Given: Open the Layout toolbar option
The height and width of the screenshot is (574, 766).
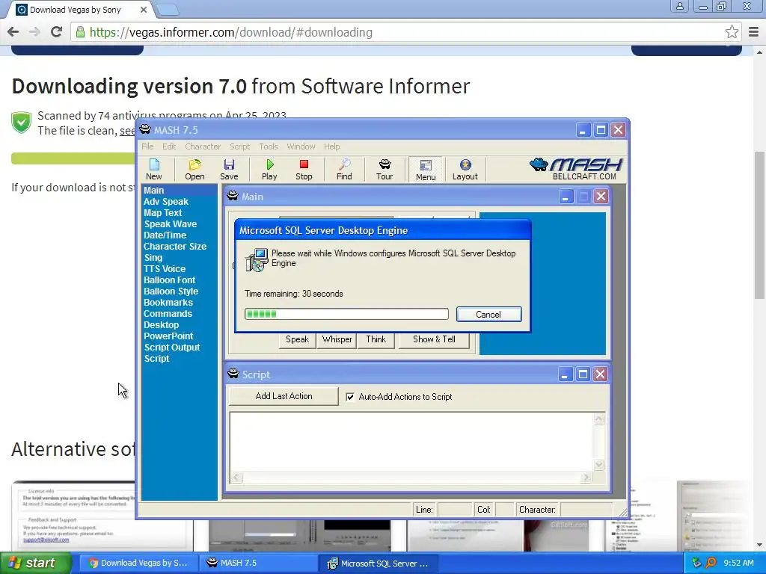Looking at the screenshot, I should coord(465,170).
